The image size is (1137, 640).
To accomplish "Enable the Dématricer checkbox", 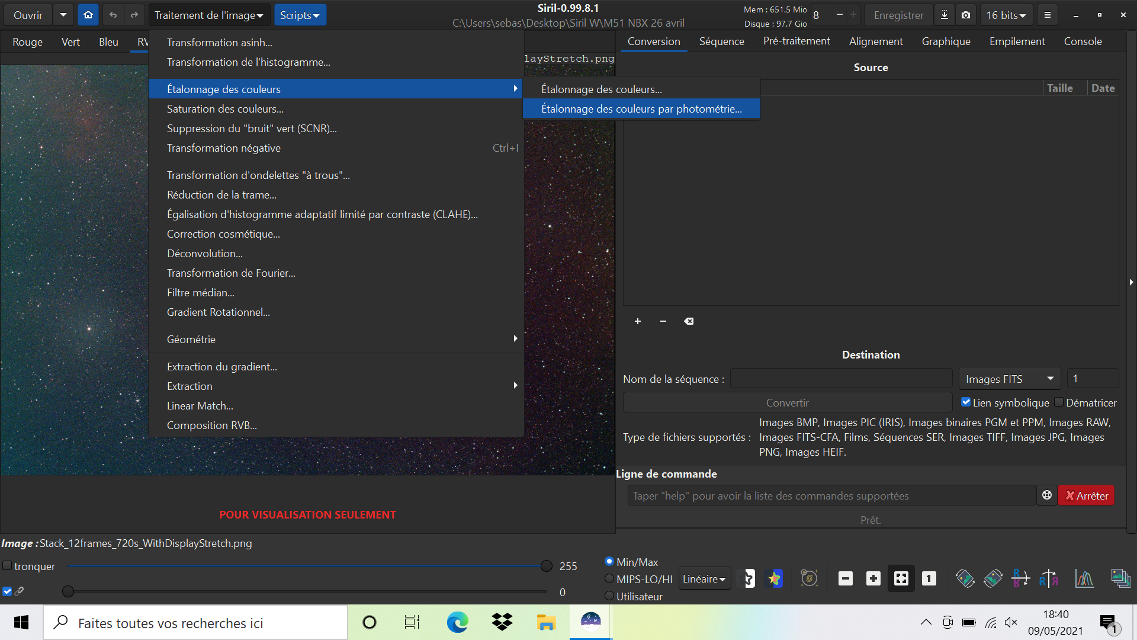I will click(x=1059, y=402).
